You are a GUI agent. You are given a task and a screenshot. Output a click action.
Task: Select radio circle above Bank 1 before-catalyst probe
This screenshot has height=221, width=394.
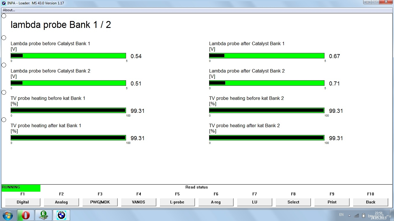pos(4,38)
